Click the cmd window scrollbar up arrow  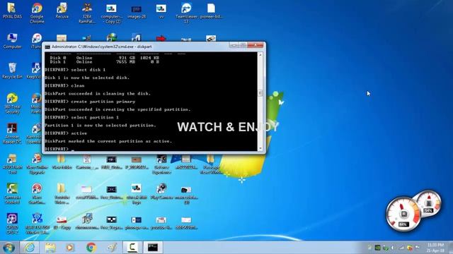point(260,54)
